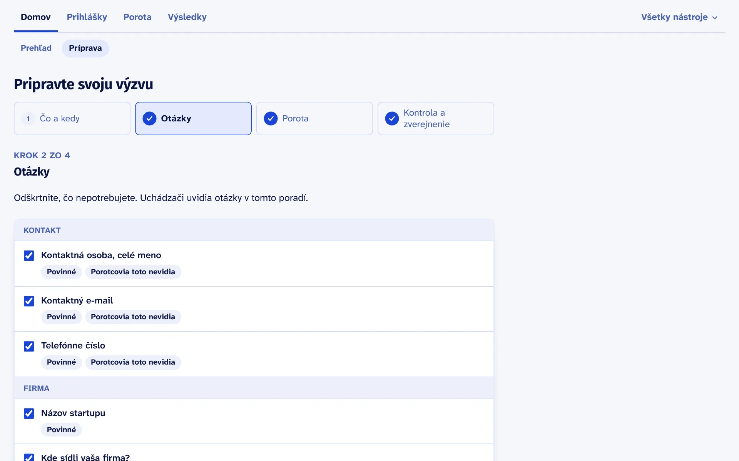Click Povinné tag under Názov startupu
Screen dimensions: 739x461
click(x=62, y=429)
